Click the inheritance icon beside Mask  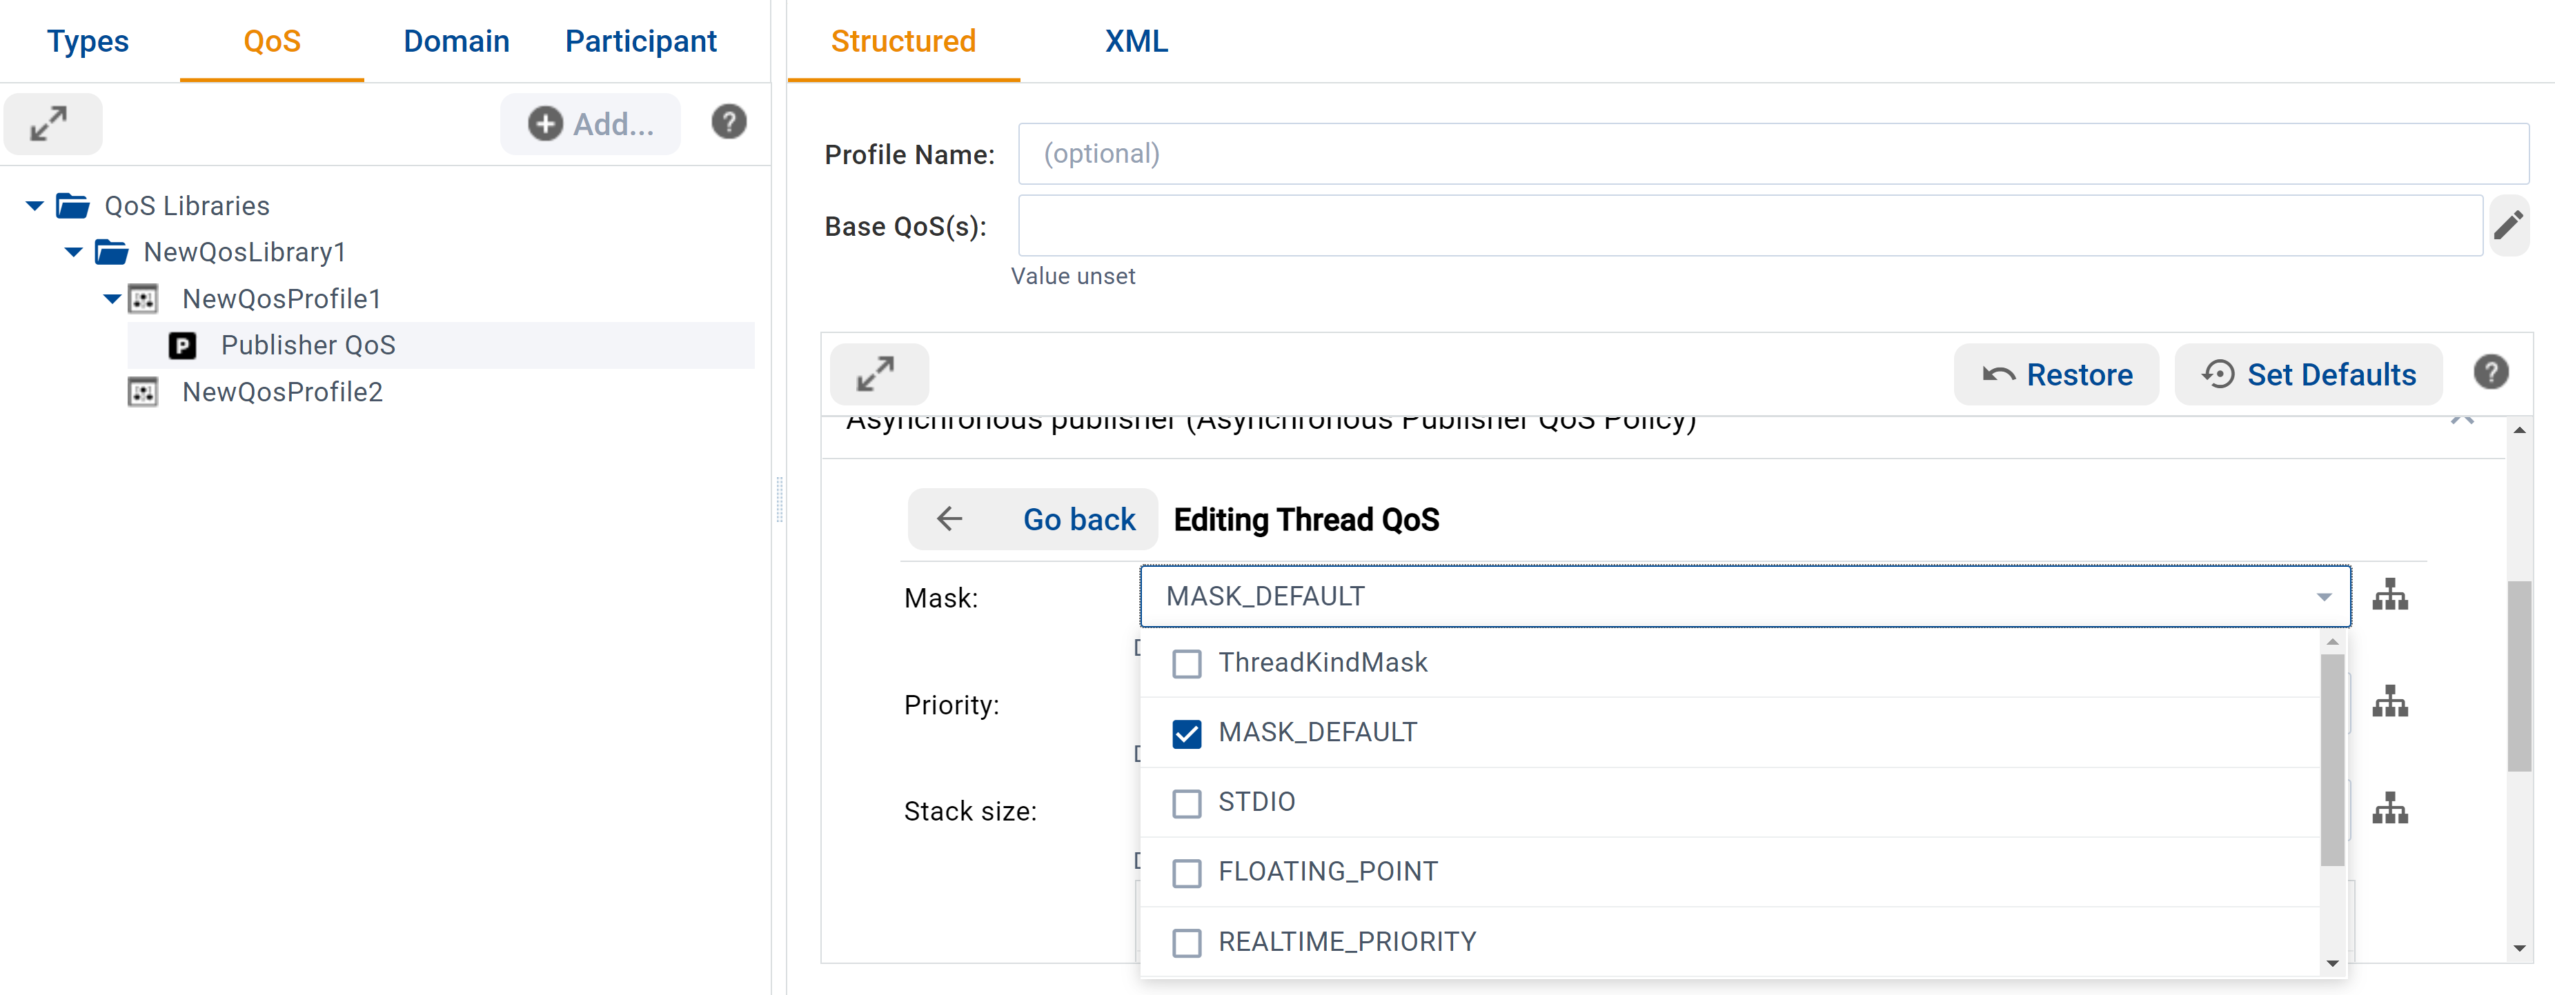pyautogui.click(x=2390, y=594)
